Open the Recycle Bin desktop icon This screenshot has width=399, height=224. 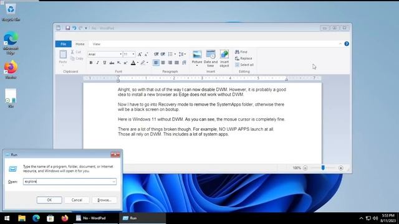click(x=11, y=12)
